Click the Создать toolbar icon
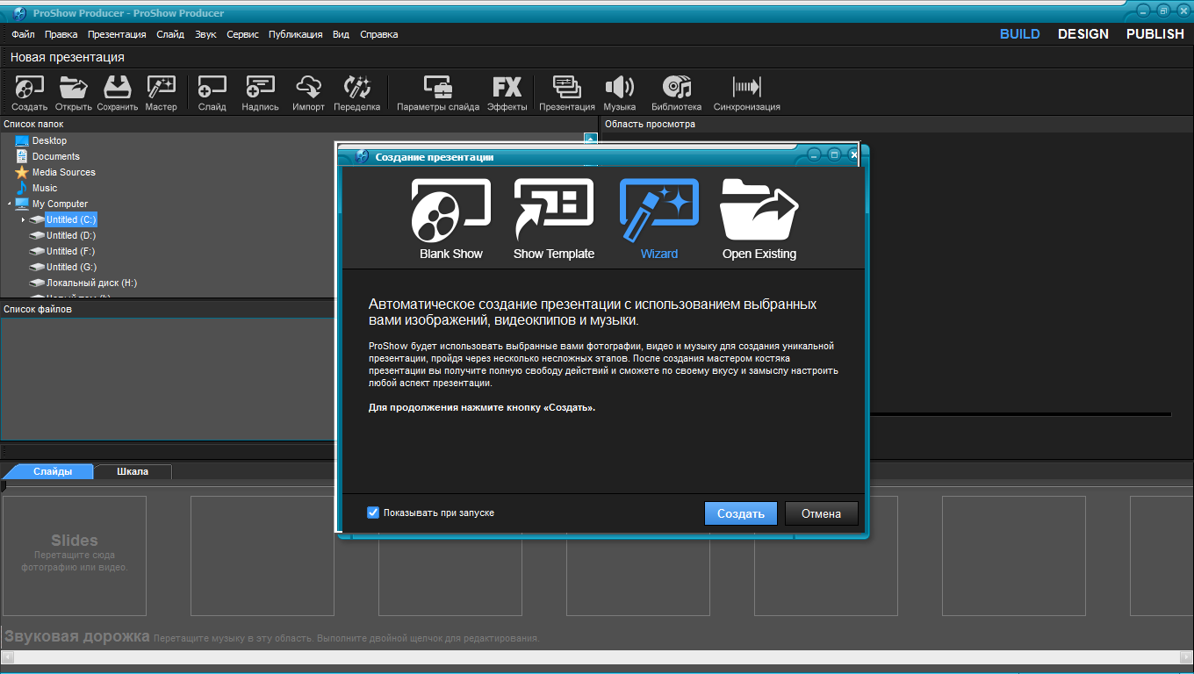The height and width of the screenshot is (674, 1194). coord(29,93)
